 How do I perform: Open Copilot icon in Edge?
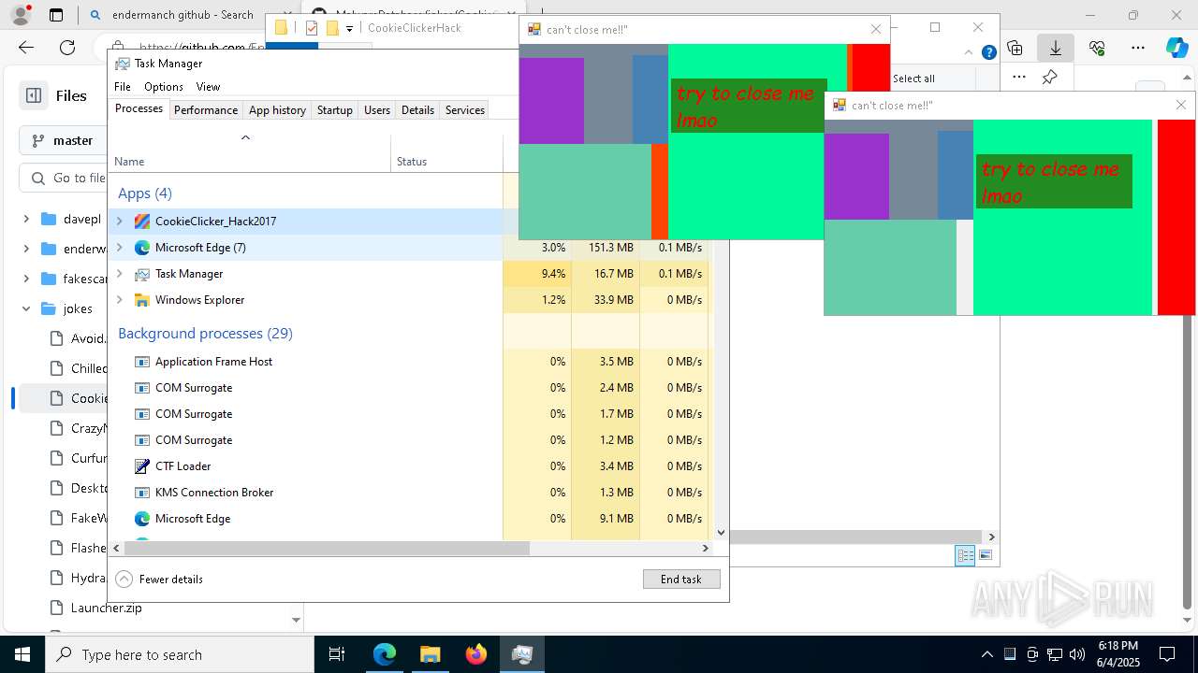pyautogui.click(x=1176, y=48)
